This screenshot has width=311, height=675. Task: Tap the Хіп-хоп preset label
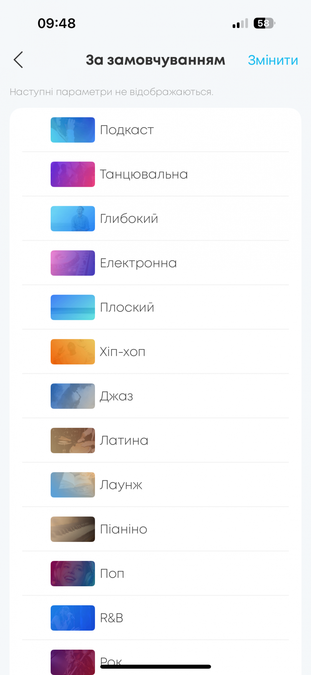coord(123,352)
